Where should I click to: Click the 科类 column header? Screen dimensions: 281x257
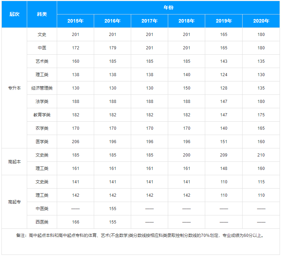[x=42, y=14]
